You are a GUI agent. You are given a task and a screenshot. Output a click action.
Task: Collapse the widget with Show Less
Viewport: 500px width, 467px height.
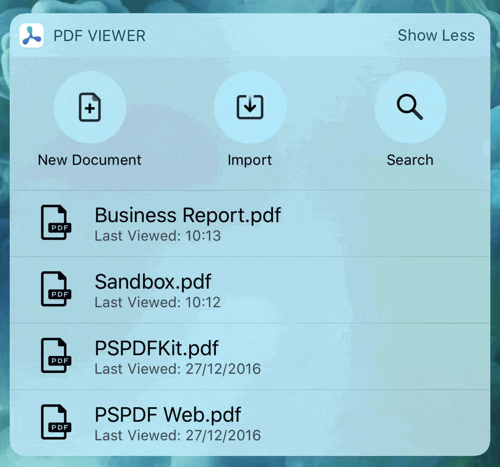pyautogui.click(x=436, y=35)
